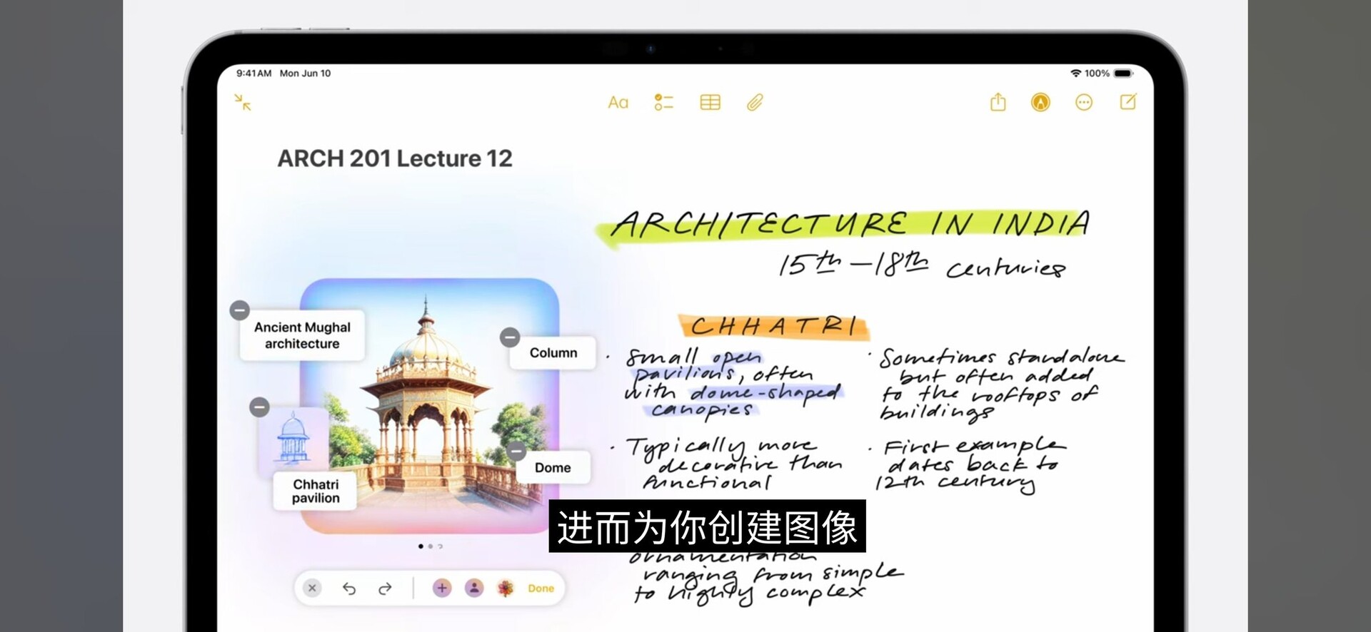Remove the Dome concept bubble
Viewport: 1371px width, 632px height.
click(516, 451)
